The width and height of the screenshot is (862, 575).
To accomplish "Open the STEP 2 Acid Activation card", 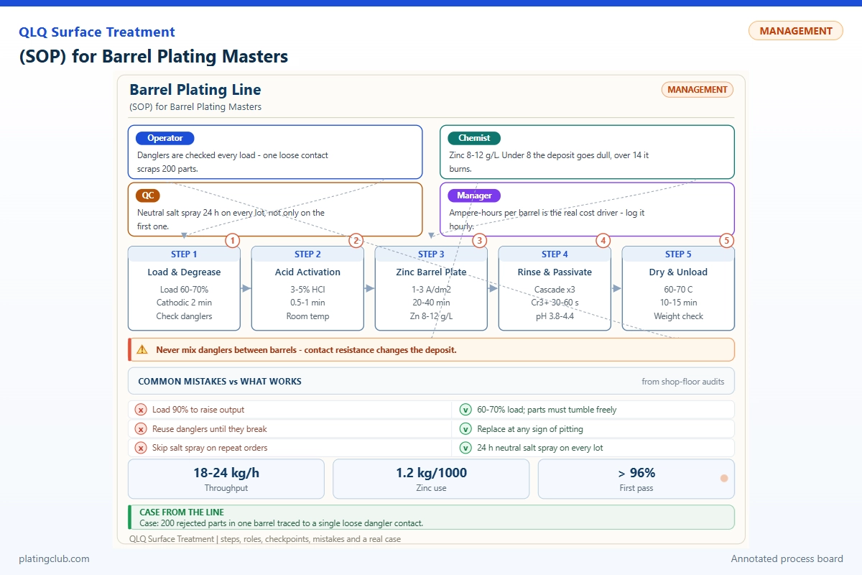I will [307, 288].
